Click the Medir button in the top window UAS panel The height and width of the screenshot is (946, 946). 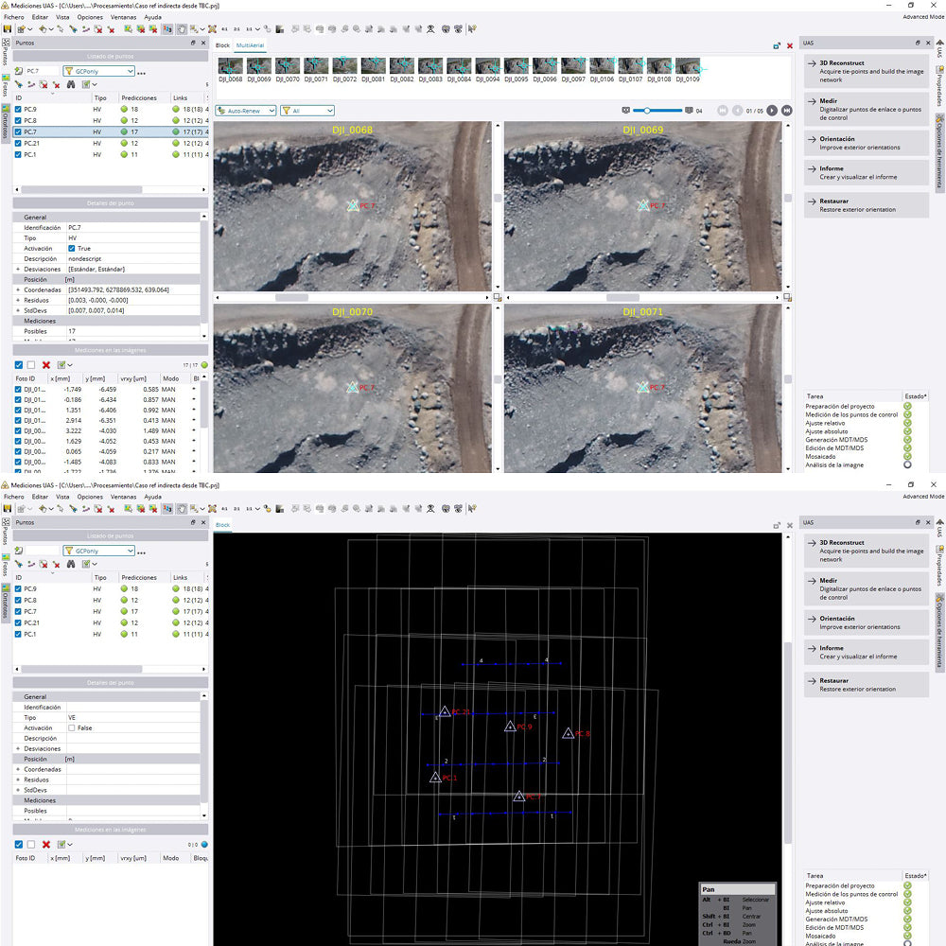point(867,109)
